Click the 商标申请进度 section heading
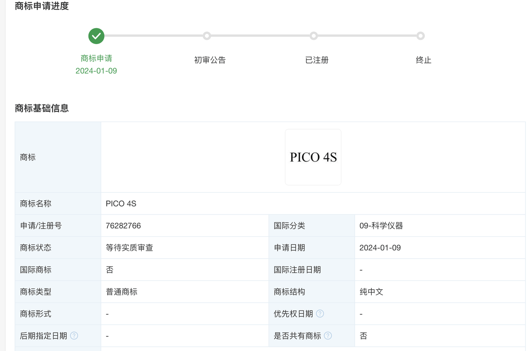The image size is (528, 351). 42,6
